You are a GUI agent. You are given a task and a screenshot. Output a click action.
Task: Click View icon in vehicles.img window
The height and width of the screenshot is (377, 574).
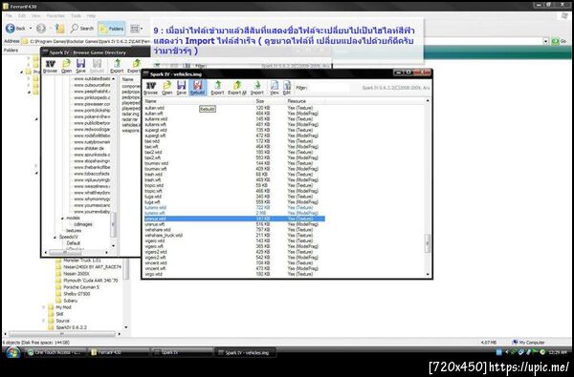(x=275, y=88)
